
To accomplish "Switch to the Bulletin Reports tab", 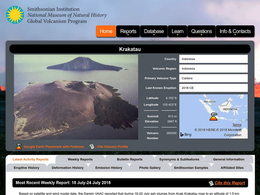I will [130, 159].
